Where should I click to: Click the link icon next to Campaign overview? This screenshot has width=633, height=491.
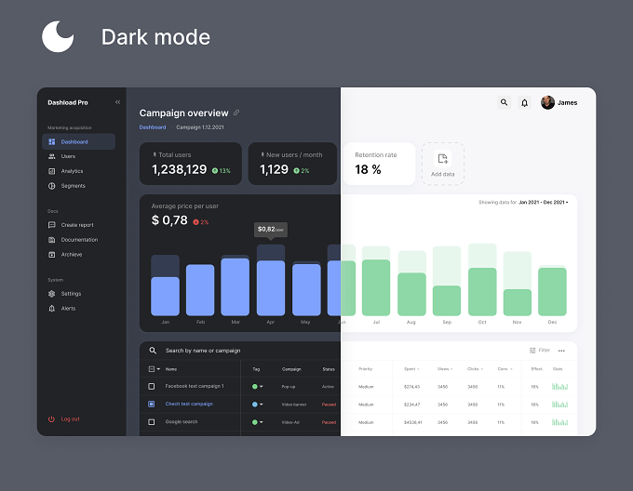pyautogui.click(x=236, y=113)
